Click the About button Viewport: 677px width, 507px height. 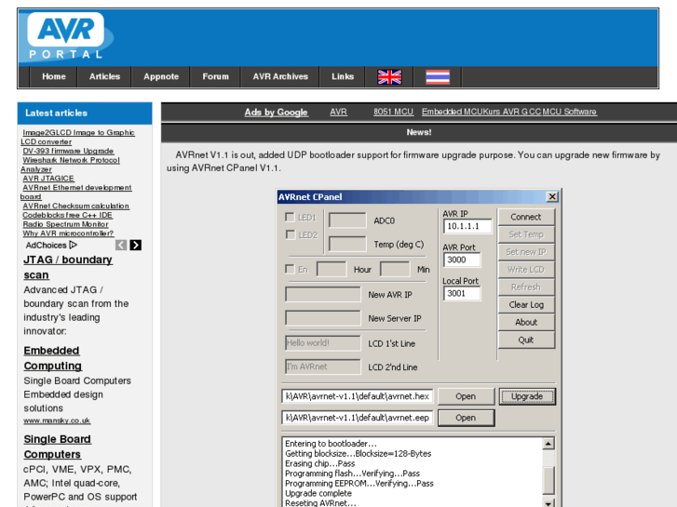pos(526,322)
